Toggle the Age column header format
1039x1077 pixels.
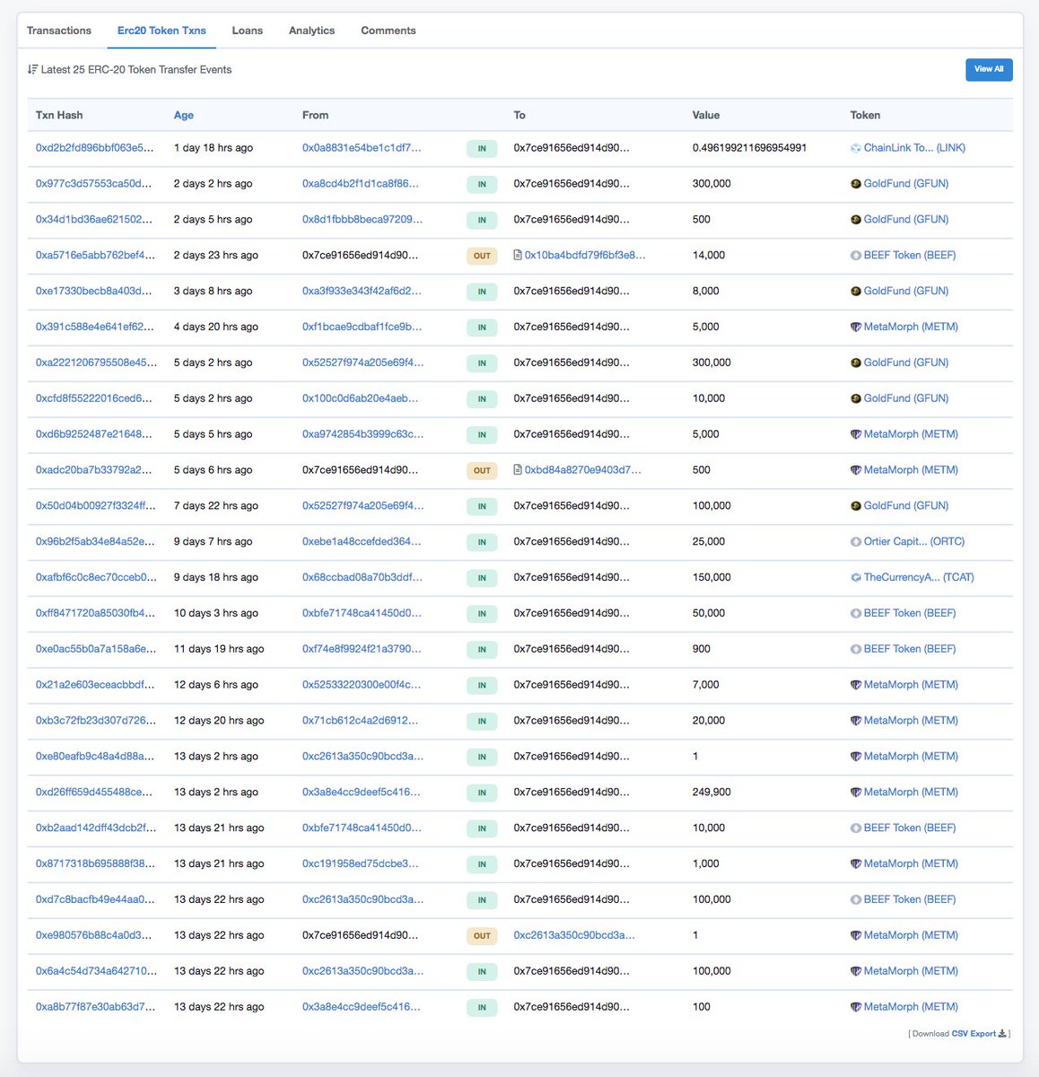[184, 115]
